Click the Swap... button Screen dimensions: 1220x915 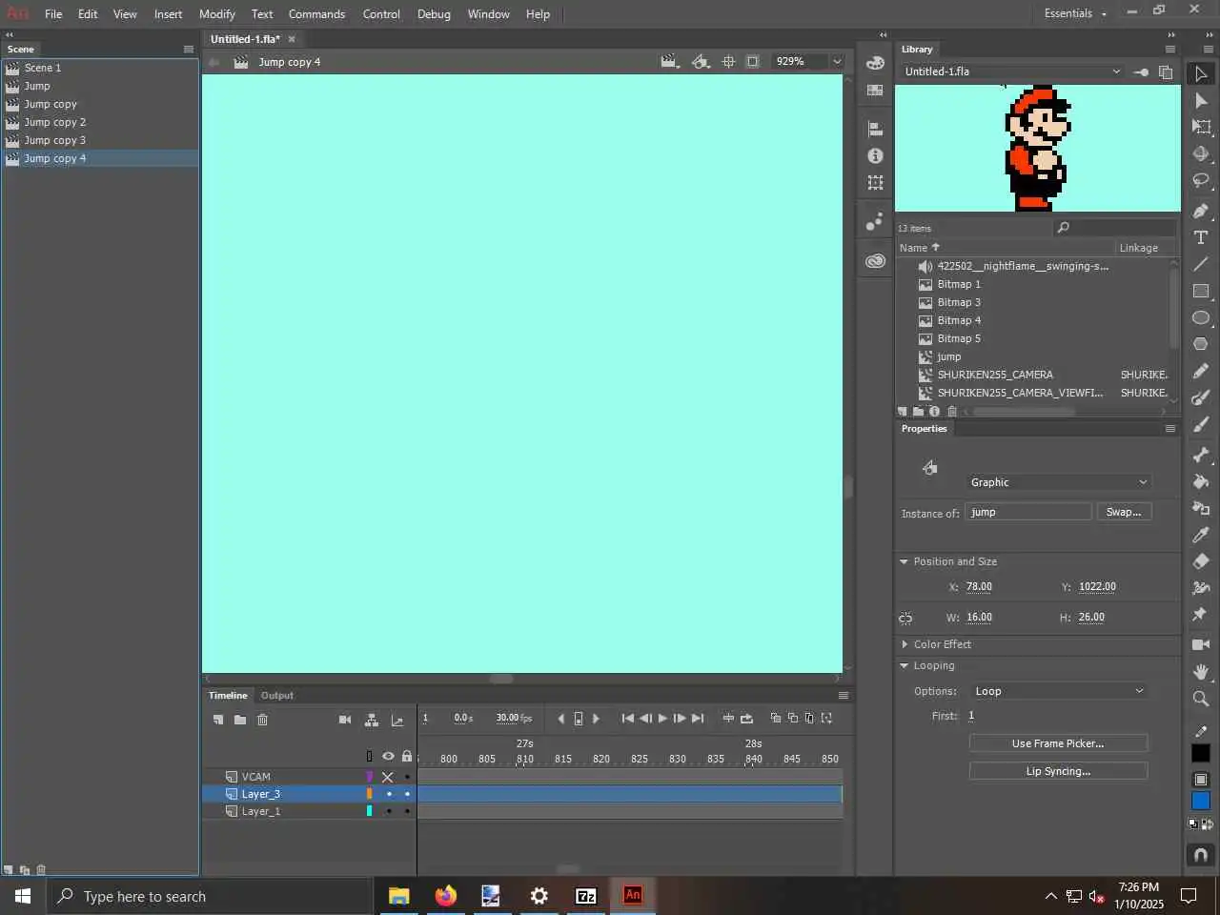(1124, 512)
